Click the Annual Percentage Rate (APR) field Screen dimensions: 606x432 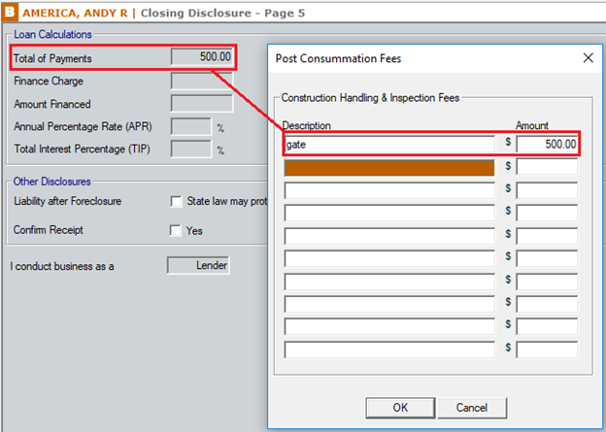point(190,126)
